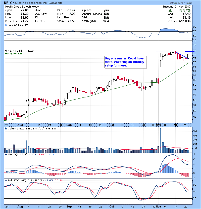Click the Last: label in the header
Image resolution: width=201 pixels, height=209 pixels.
pyautogui.click(x=171, y=17)
